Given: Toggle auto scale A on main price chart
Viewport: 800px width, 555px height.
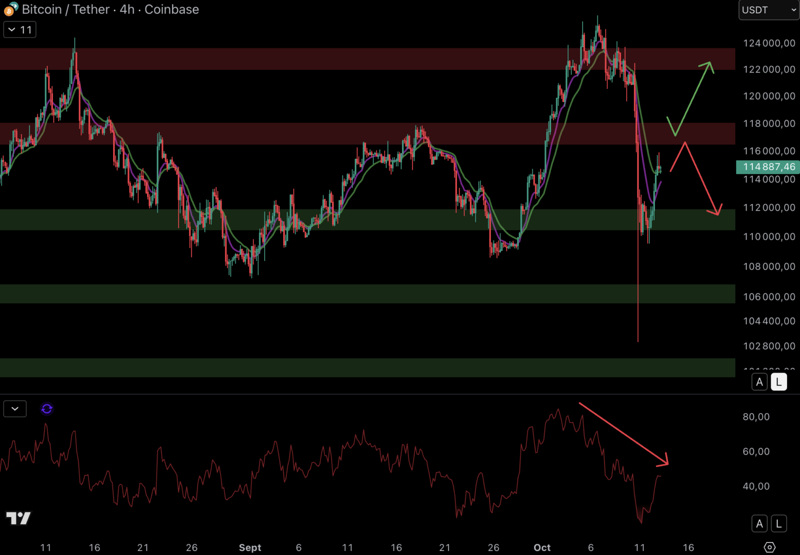Looking at the screenshot, I should (x=759, y=382).
